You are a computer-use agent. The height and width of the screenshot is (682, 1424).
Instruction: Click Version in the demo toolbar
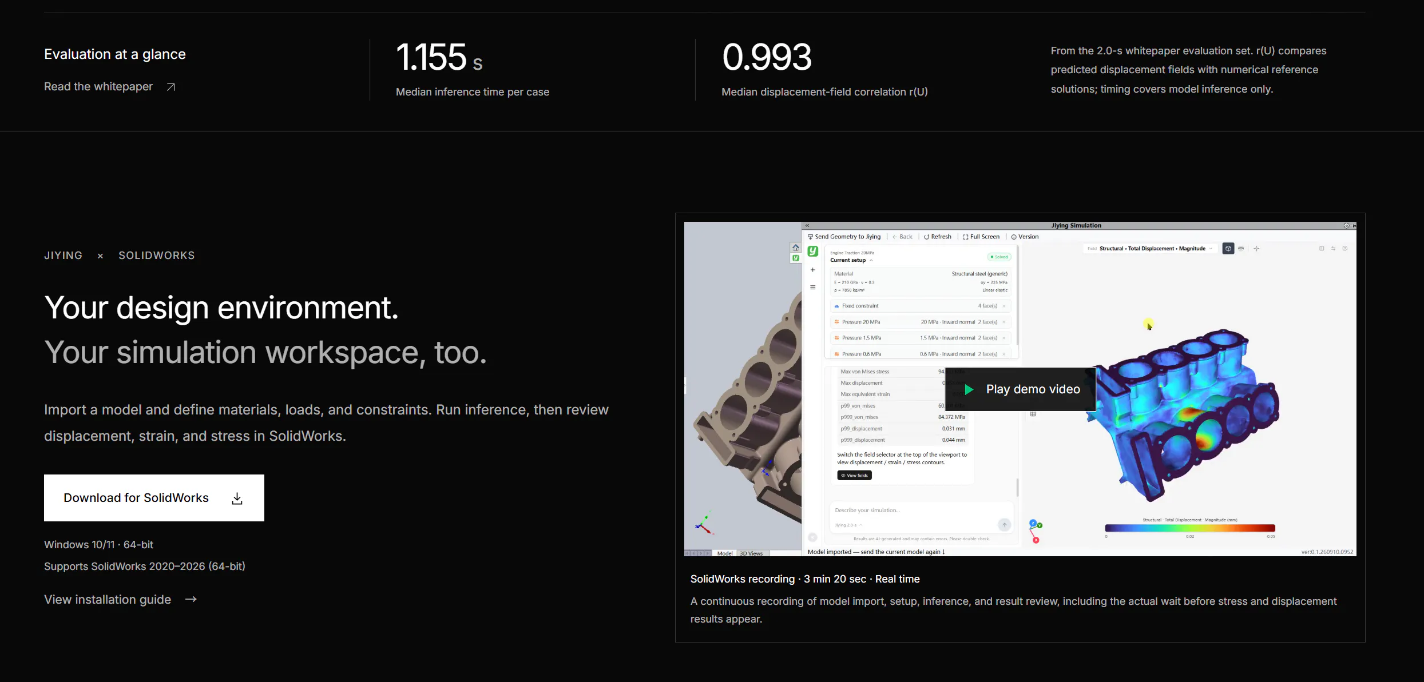pyautogui.click(x=1025, y=237)
